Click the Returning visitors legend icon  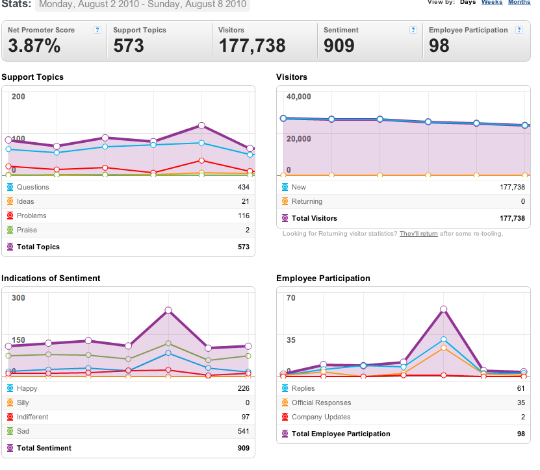point(285,201)
